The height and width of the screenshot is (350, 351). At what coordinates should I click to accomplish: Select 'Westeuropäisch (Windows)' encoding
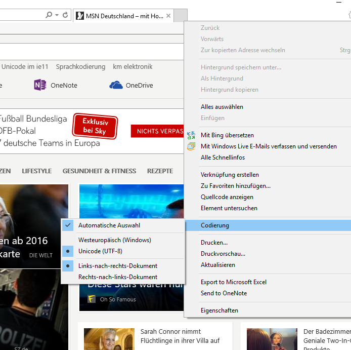[123, 240]
